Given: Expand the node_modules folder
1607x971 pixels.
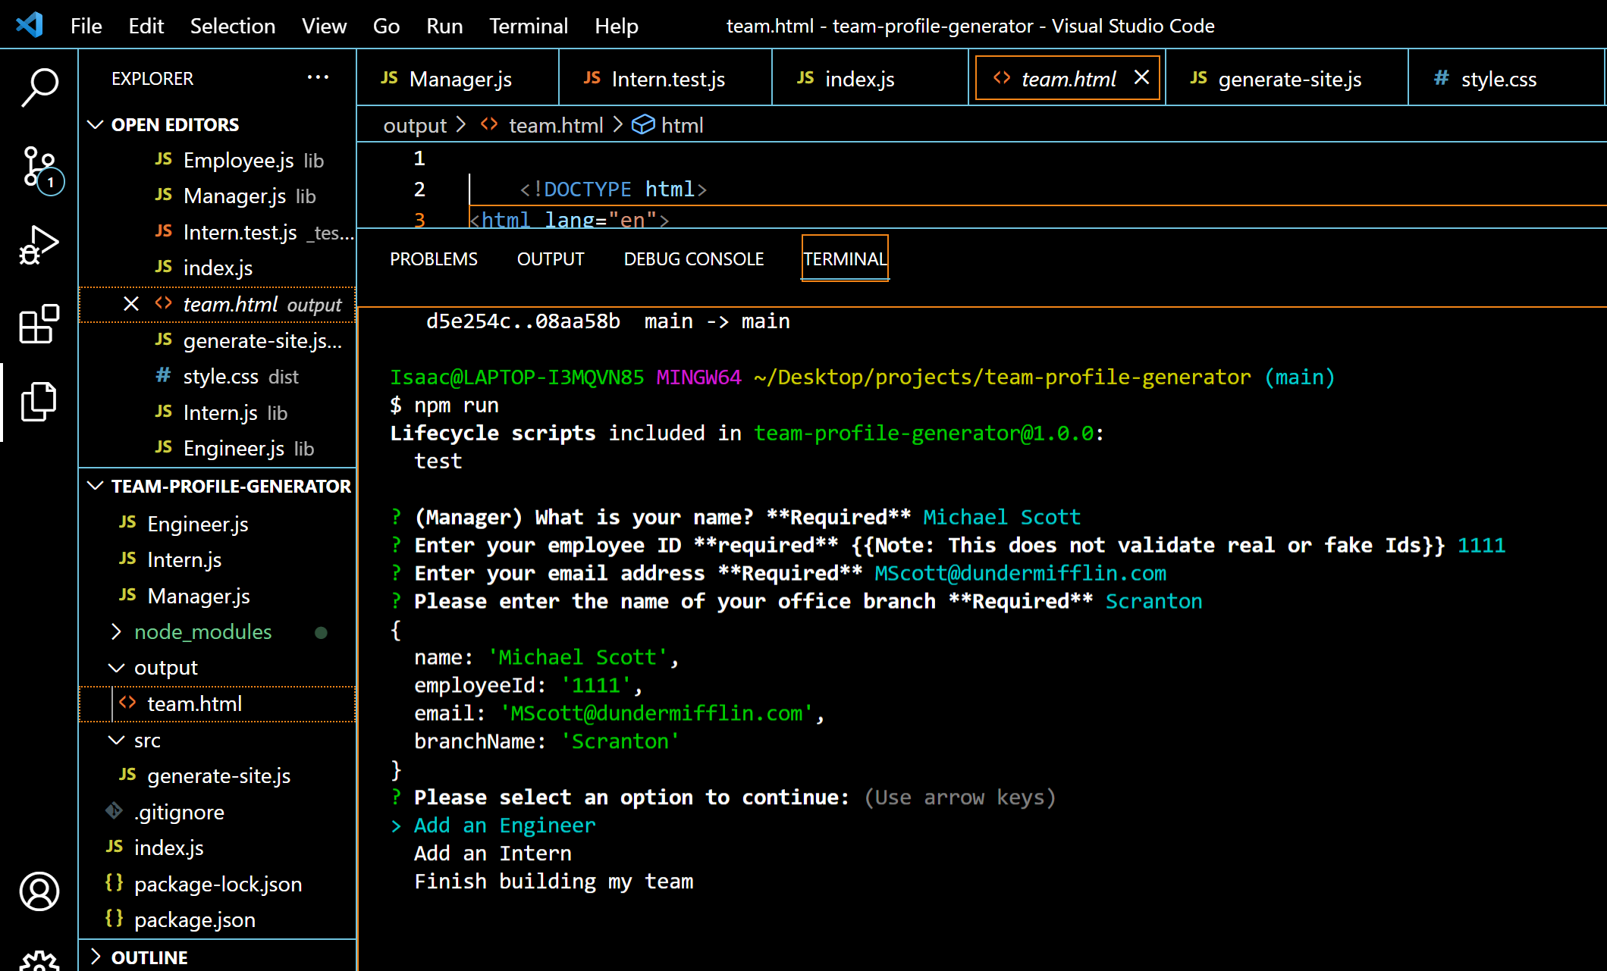Looking at the screenshot, I should tap(118, 631).
